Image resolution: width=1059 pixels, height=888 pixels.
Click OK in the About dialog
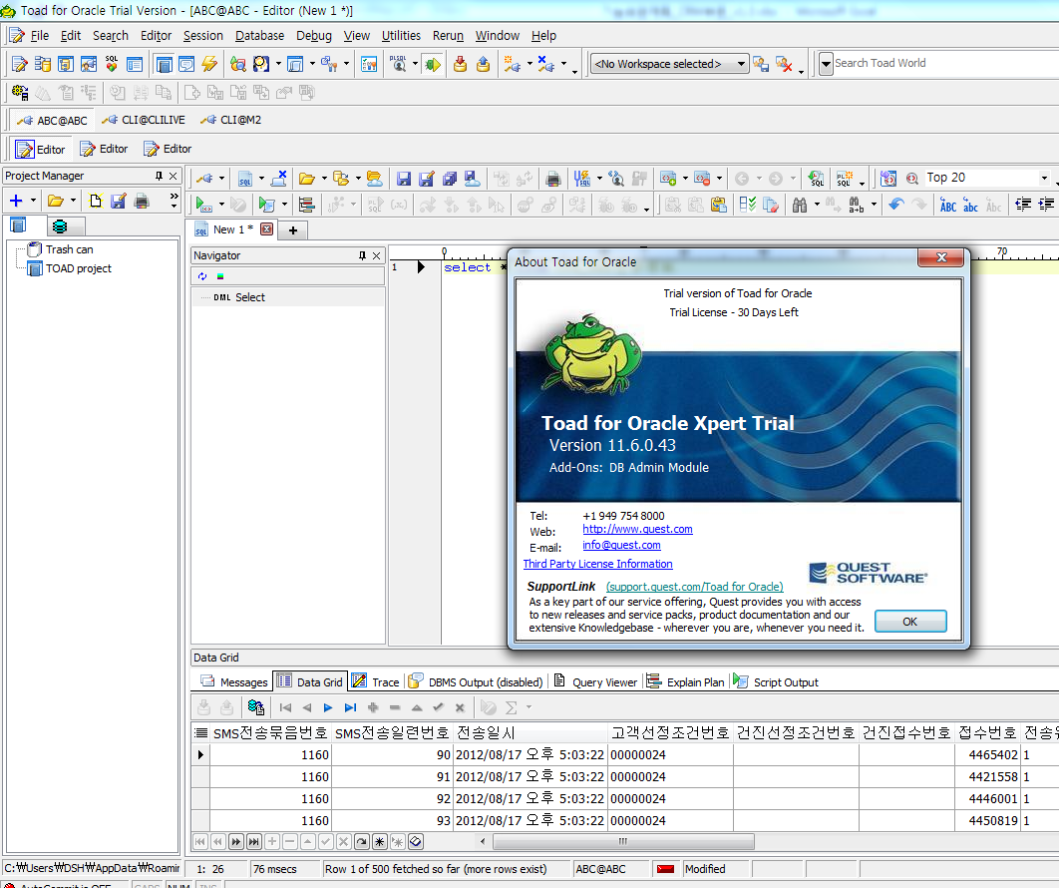909,621
